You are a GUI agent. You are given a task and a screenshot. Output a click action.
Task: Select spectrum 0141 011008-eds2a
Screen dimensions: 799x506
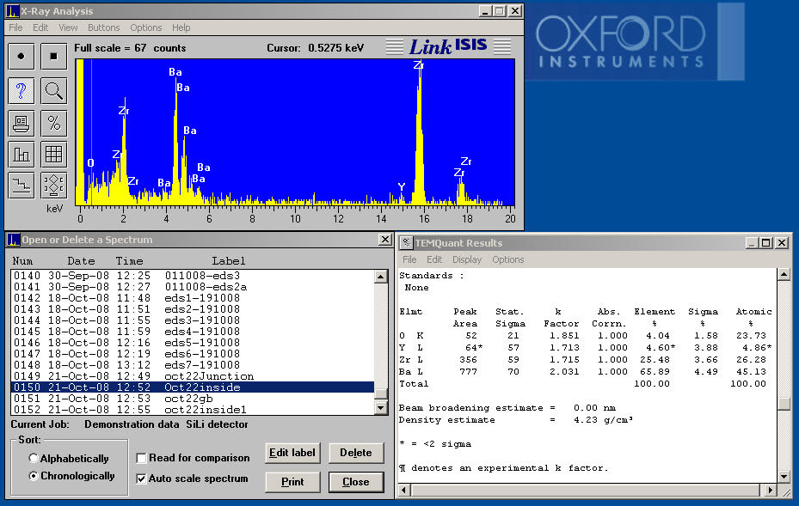193,287
